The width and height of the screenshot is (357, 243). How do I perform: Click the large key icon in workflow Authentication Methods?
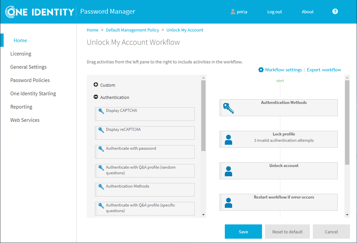[228, 108]
